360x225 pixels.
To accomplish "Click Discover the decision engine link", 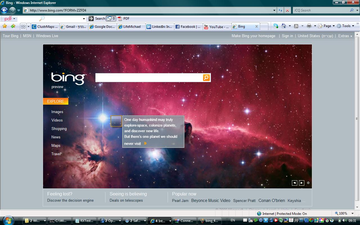I will [70, 200].
